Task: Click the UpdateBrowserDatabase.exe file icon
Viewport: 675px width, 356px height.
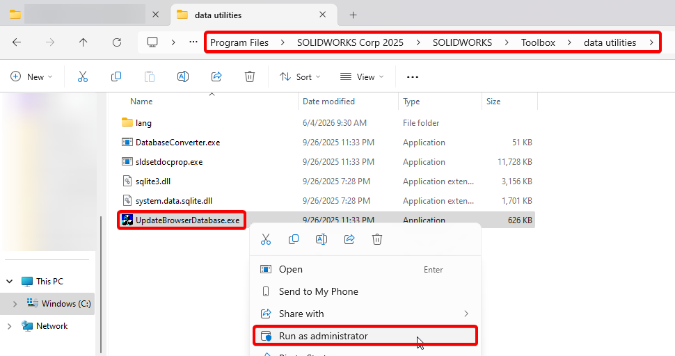Action: 127,220
